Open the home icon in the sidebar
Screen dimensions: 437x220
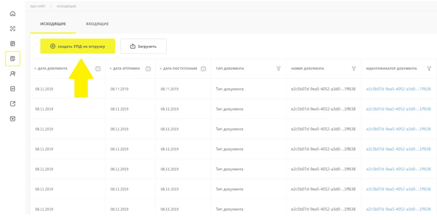click(12, 14)
